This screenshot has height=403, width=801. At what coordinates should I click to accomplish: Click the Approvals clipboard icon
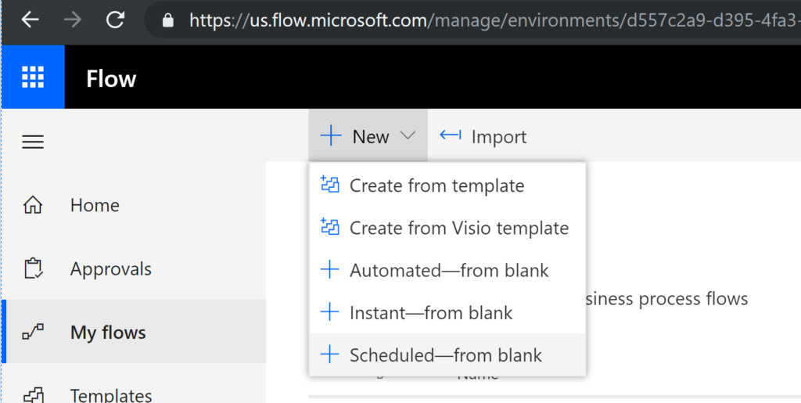33,269
